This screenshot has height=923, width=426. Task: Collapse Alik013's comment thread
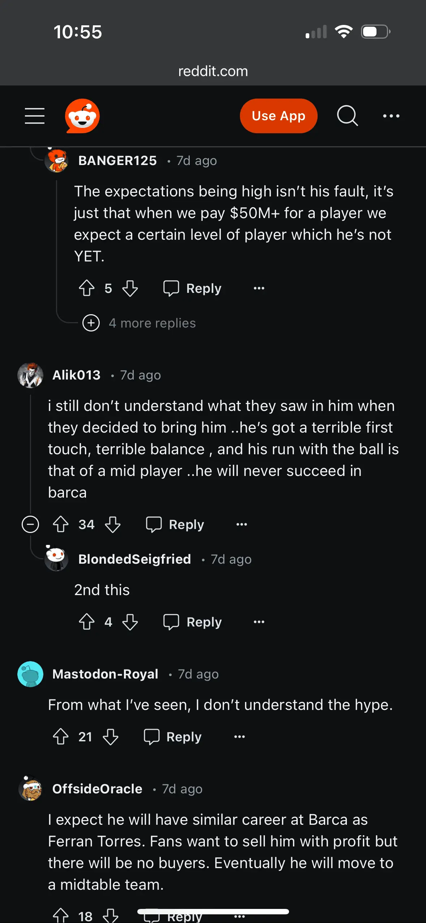coord(30,524)
